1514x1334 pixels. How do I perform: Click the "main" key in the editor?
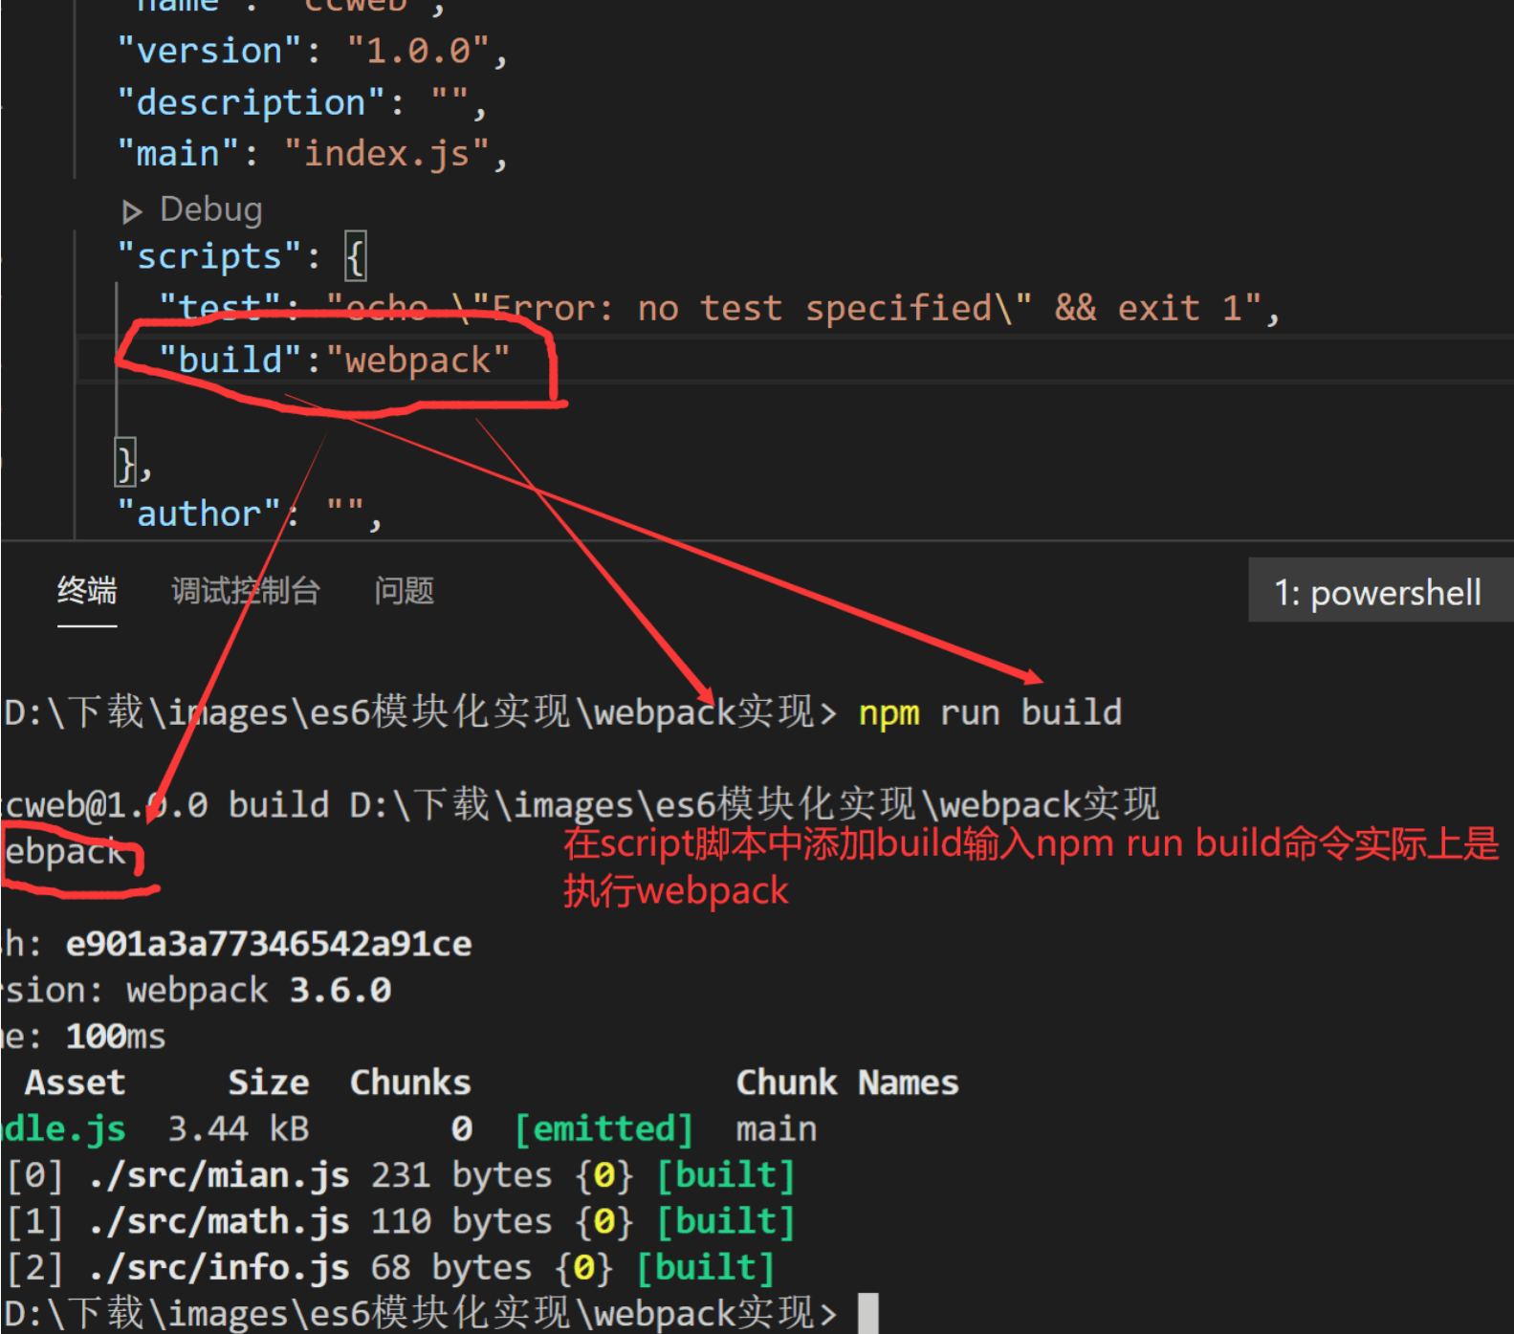[x=178, y=153]
